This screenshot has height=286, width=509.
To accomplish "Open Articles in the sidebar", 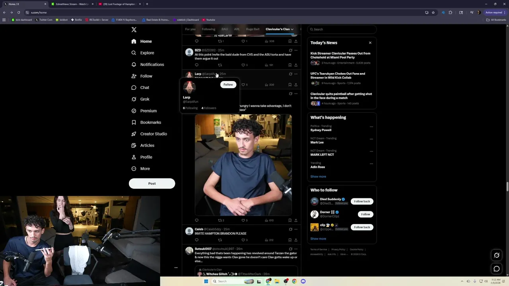I will point(142,145).
